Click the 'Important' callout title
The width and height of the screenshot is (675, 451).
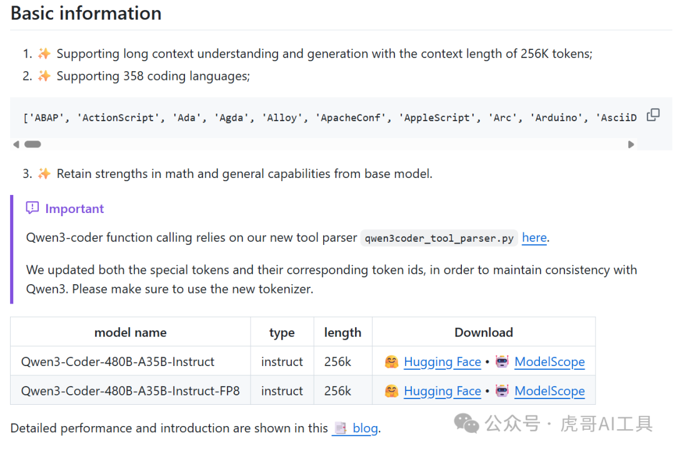pyautogui.click(x=74, y=209)
